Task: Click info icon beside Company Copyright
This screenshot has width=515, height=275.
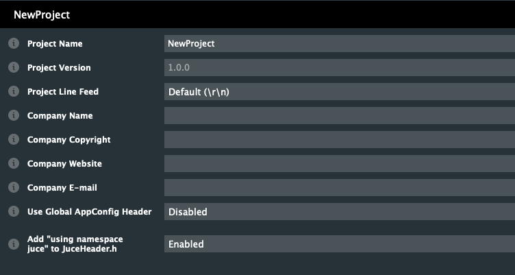Action: (12, 140)
